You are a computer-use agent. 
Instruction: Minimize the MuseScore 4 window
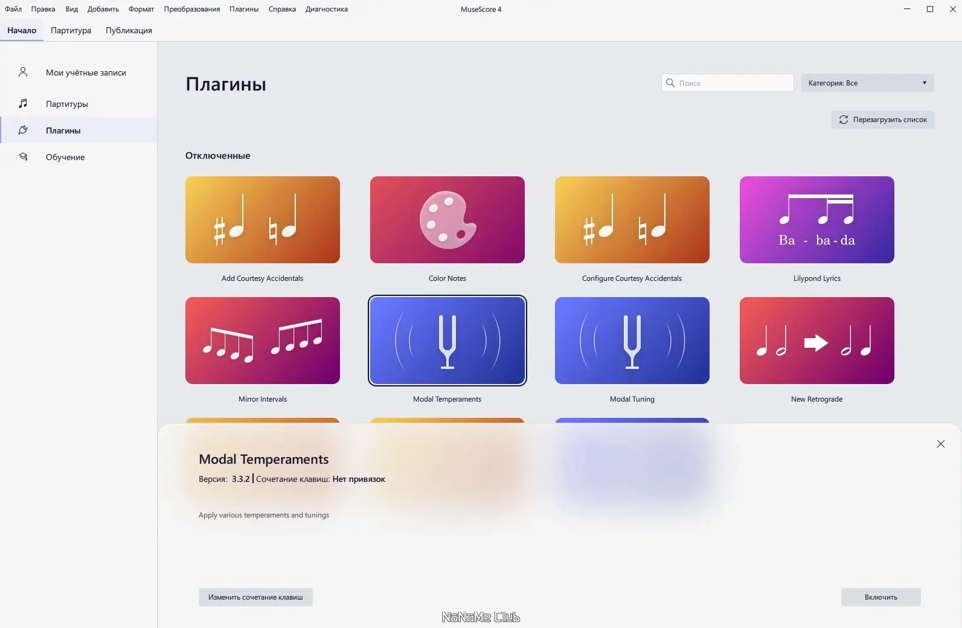[x=907, y=9]
